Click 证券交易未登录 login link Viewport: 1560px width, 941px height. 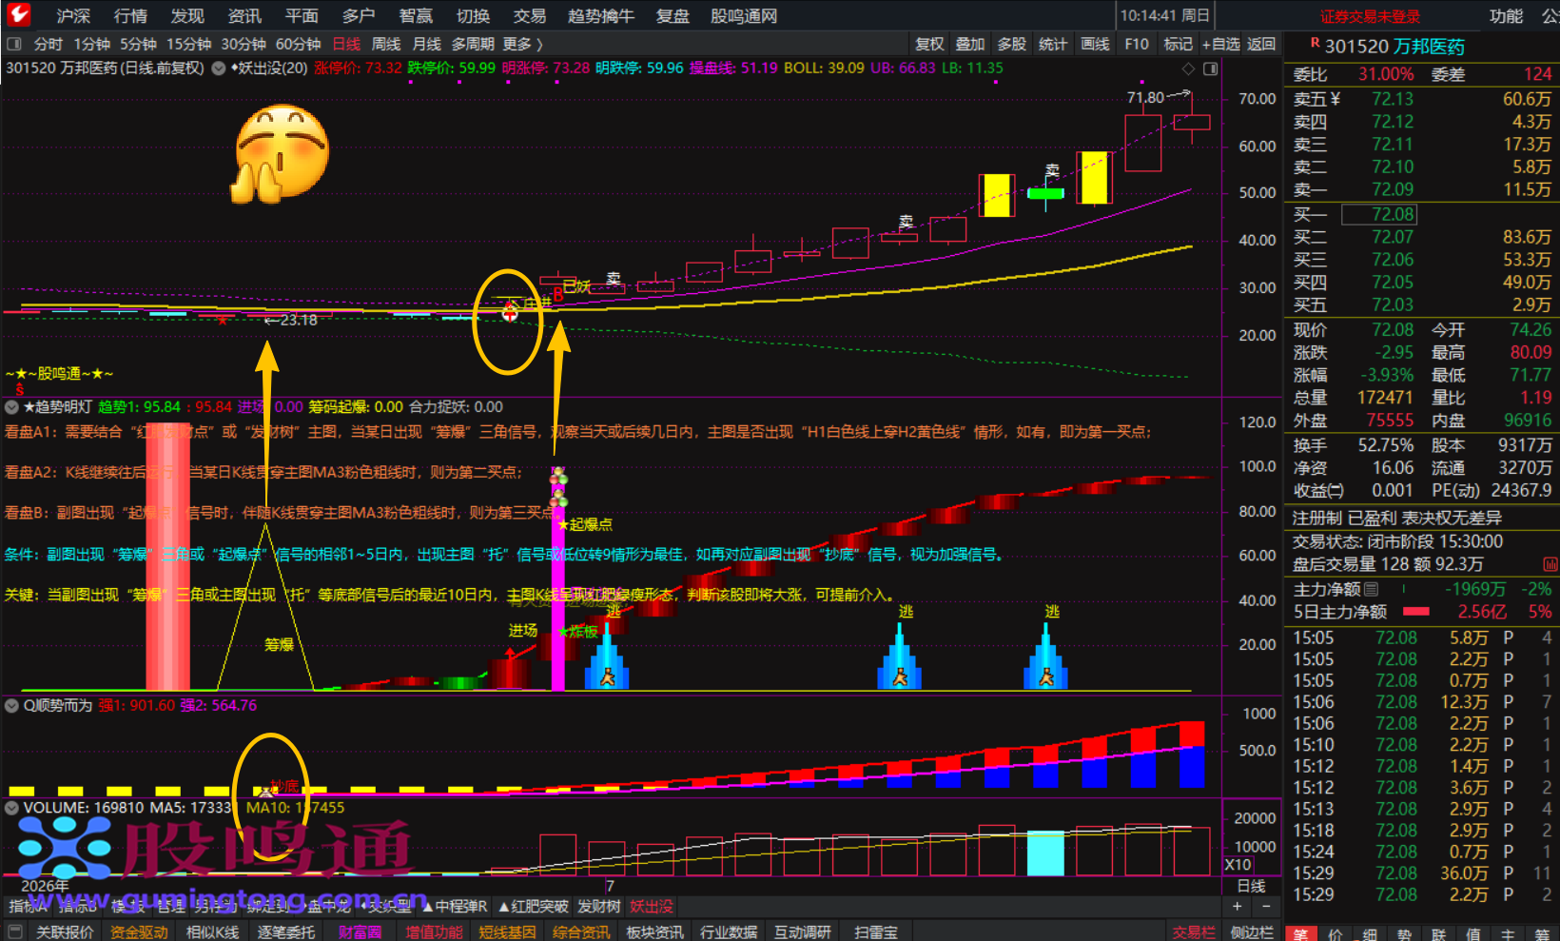coord(1370,16)
